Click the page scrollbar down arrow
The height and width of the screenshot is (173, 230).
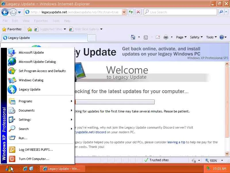pos(227,153)
